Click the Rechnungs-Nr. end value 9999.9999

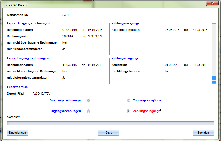(x=95, y=36)
